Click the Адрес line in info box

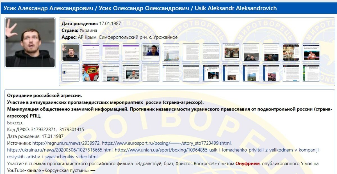pyautogui.click(x=119, y=37)
